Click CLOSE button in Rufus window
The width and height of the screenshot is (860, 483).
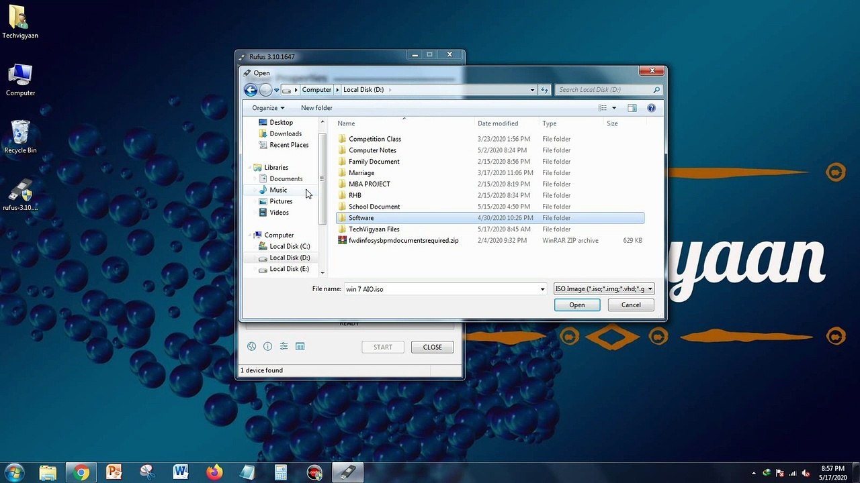433,347
